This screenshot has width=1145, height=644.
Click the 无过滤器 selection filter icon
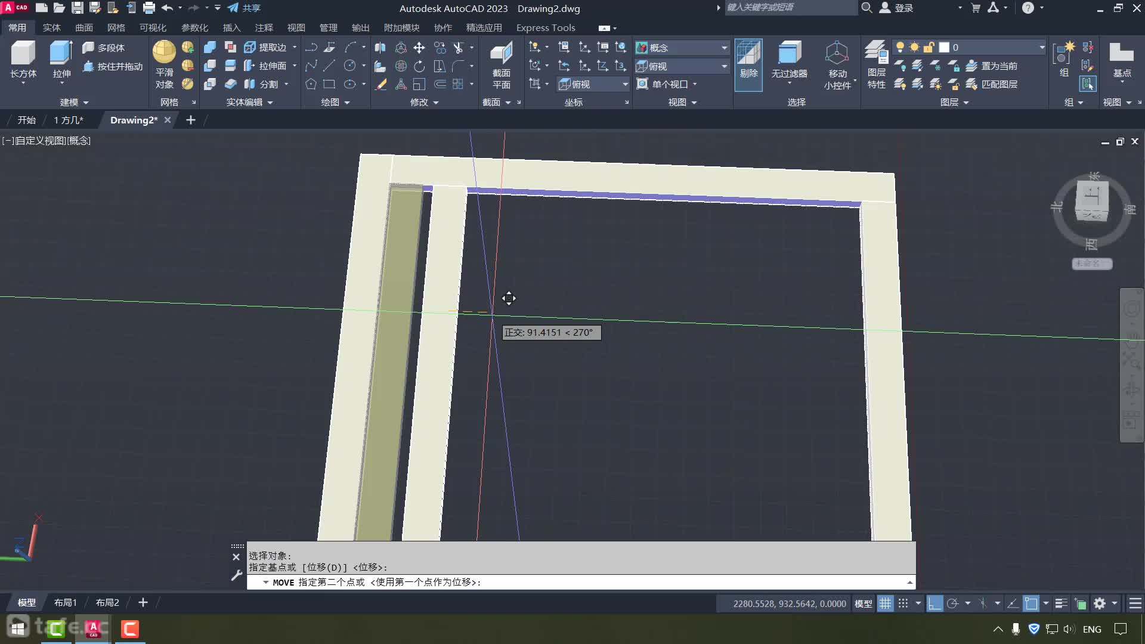click(789, 59)
